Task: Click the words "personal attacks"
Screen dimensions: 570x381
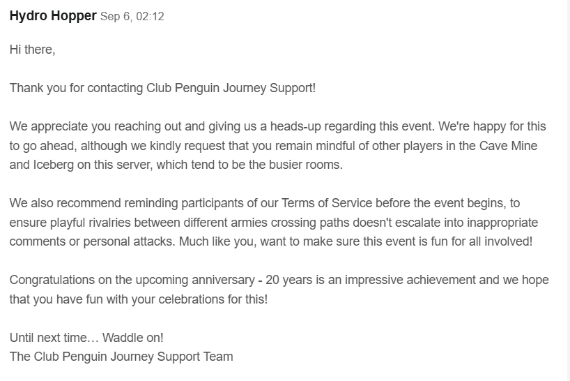Action: [128, 241]
